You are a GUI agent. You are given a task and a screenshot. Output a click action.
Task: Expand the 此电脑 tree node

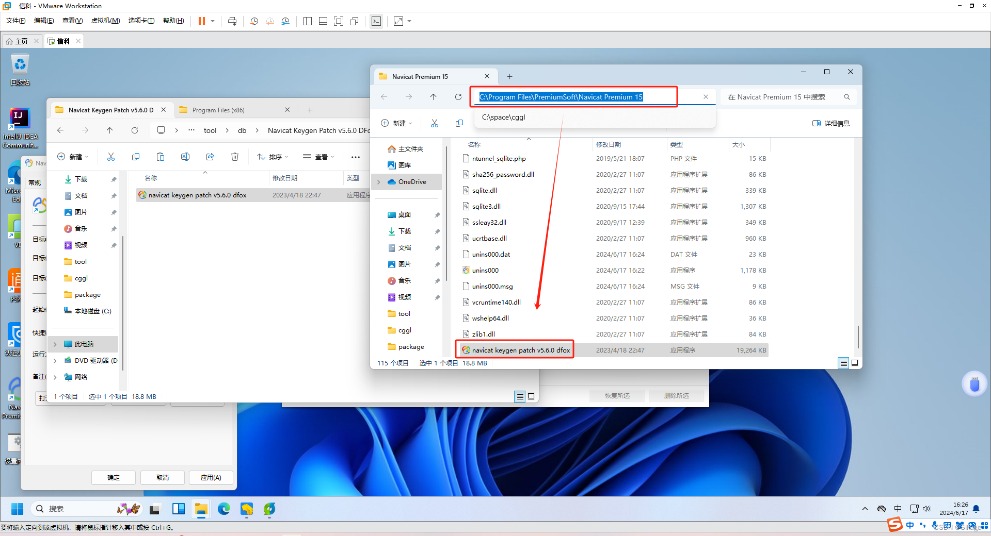point(55,344)
